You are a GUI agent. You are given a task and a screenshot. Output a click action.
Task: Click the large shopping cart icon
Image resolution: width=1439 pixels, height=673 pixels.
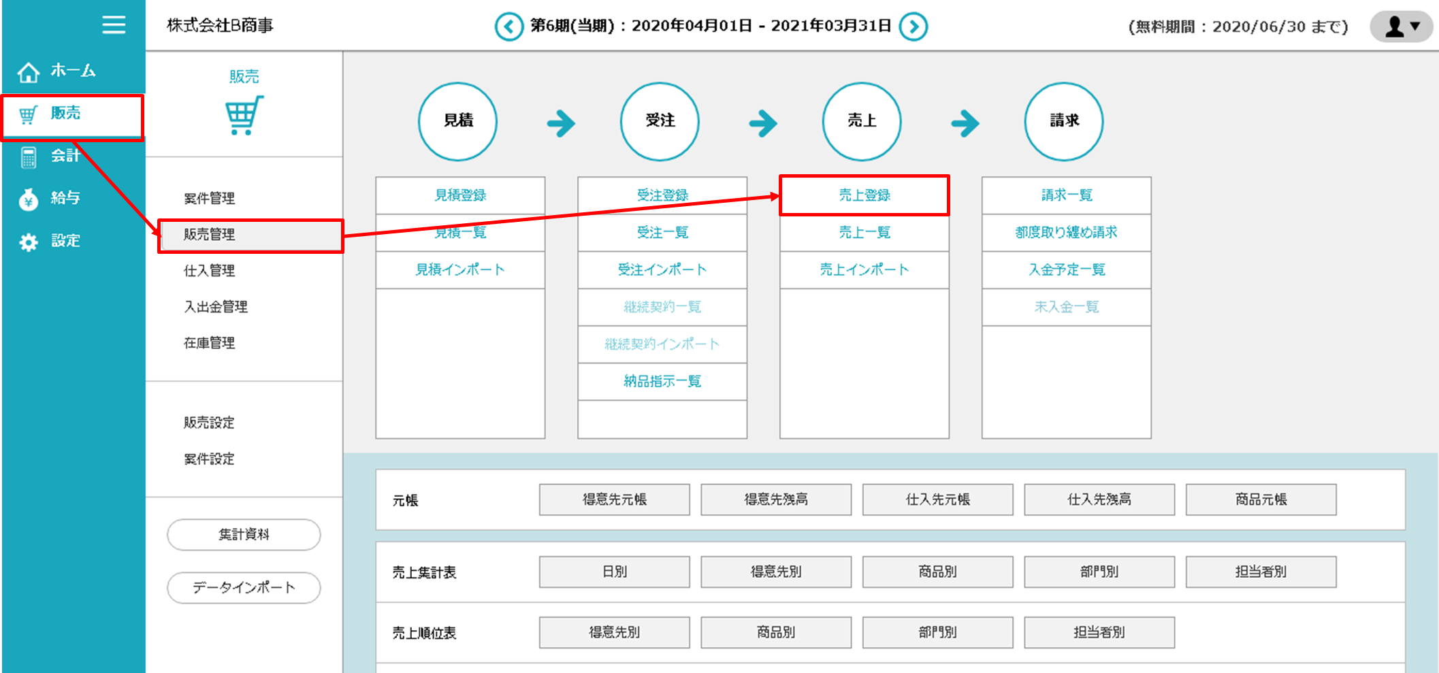pos(244,116)
